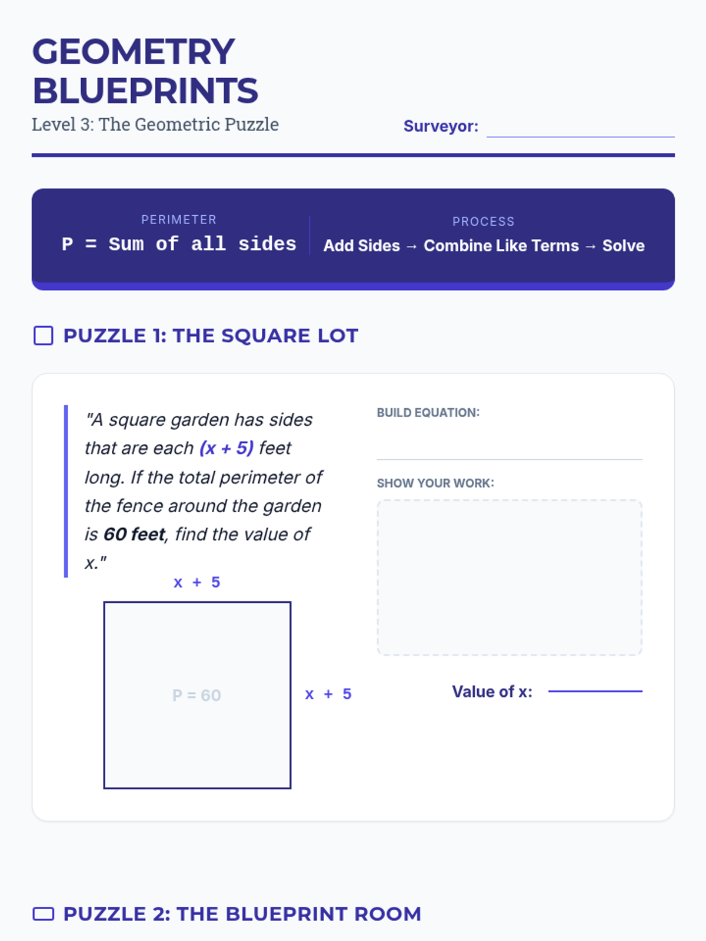
Task: Click the Geometry Blueprints title
Action: point(145,71)
